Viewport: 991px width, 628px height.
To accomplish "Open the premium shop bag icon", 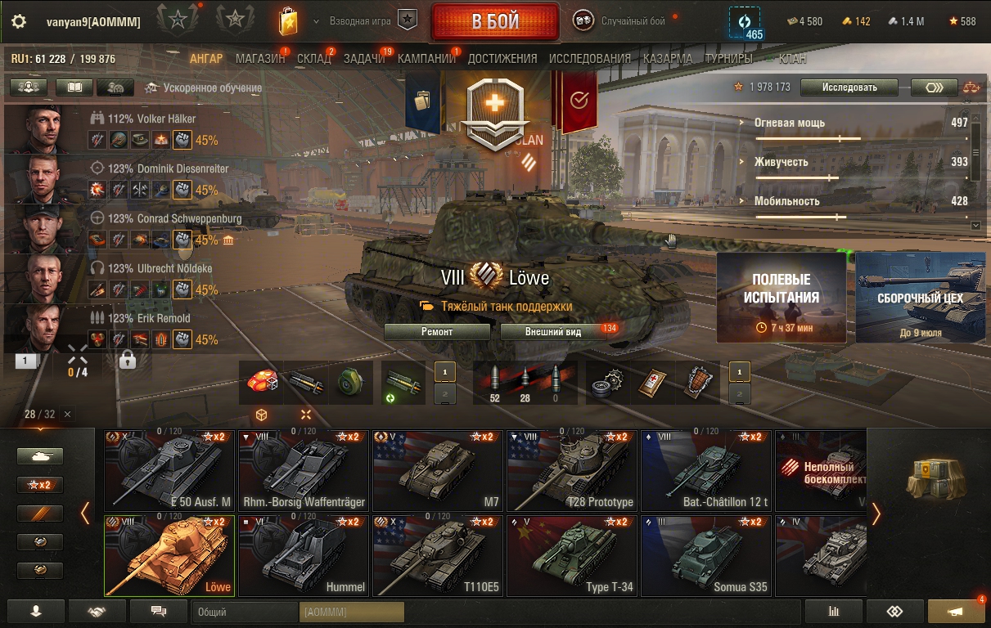I will [x=288, y=22].
